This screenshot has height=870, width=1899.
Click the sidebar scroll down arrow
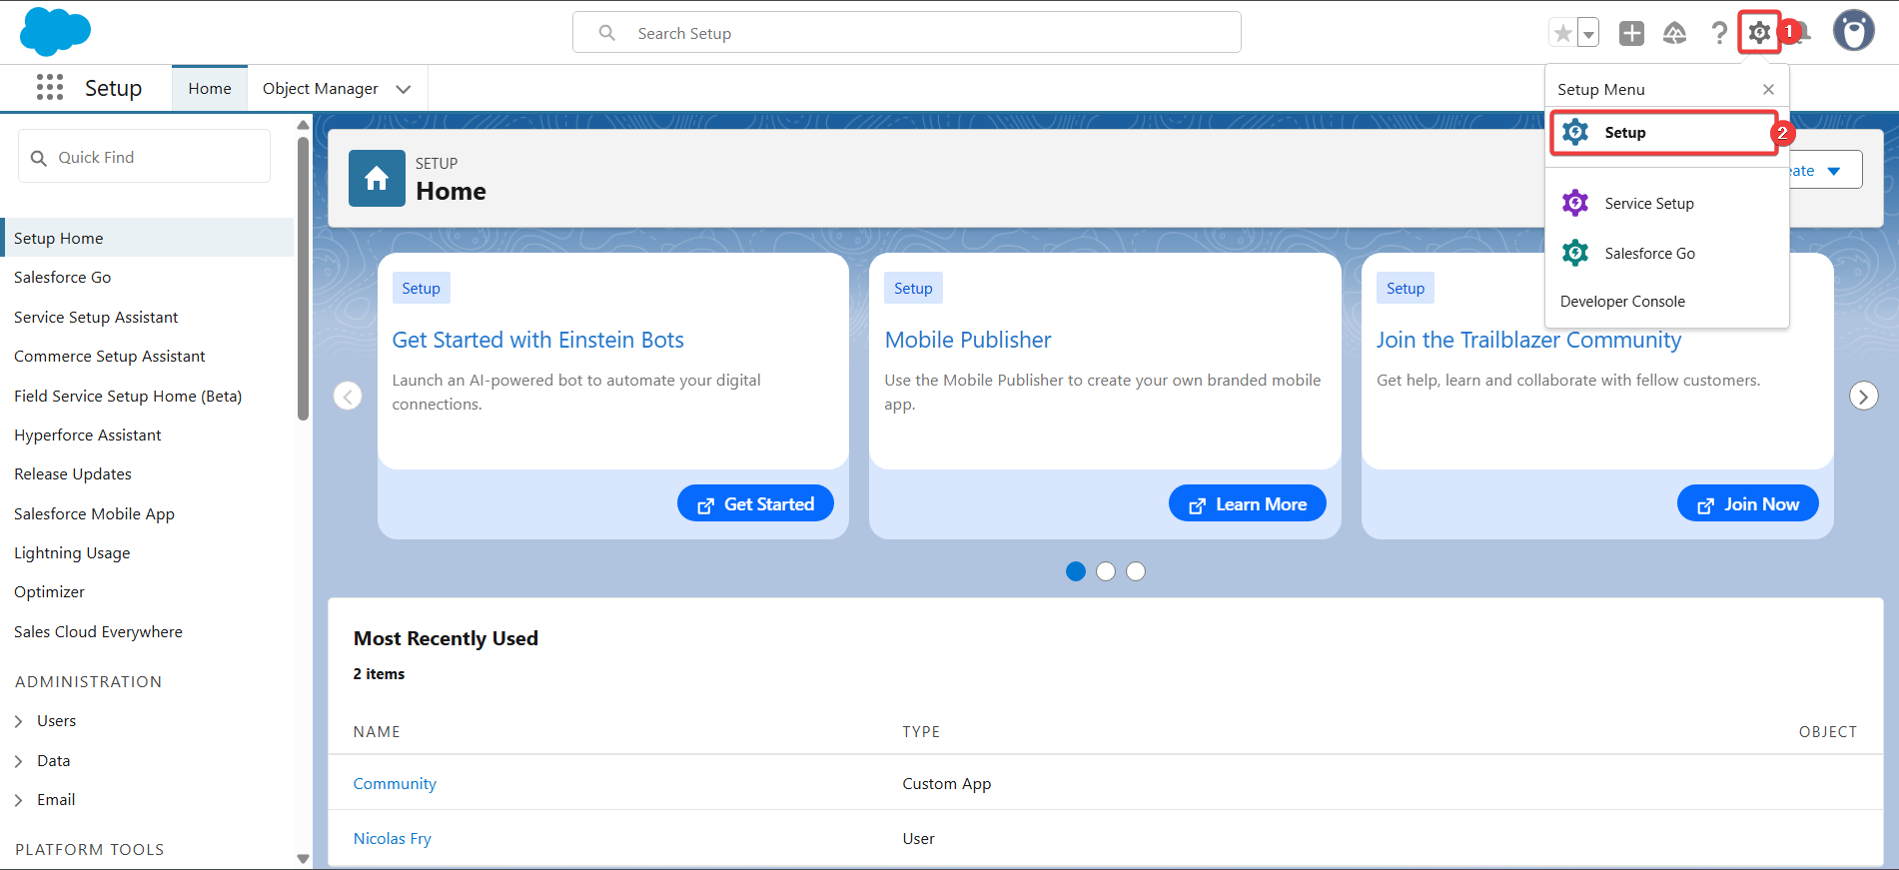tap(303, 858)
